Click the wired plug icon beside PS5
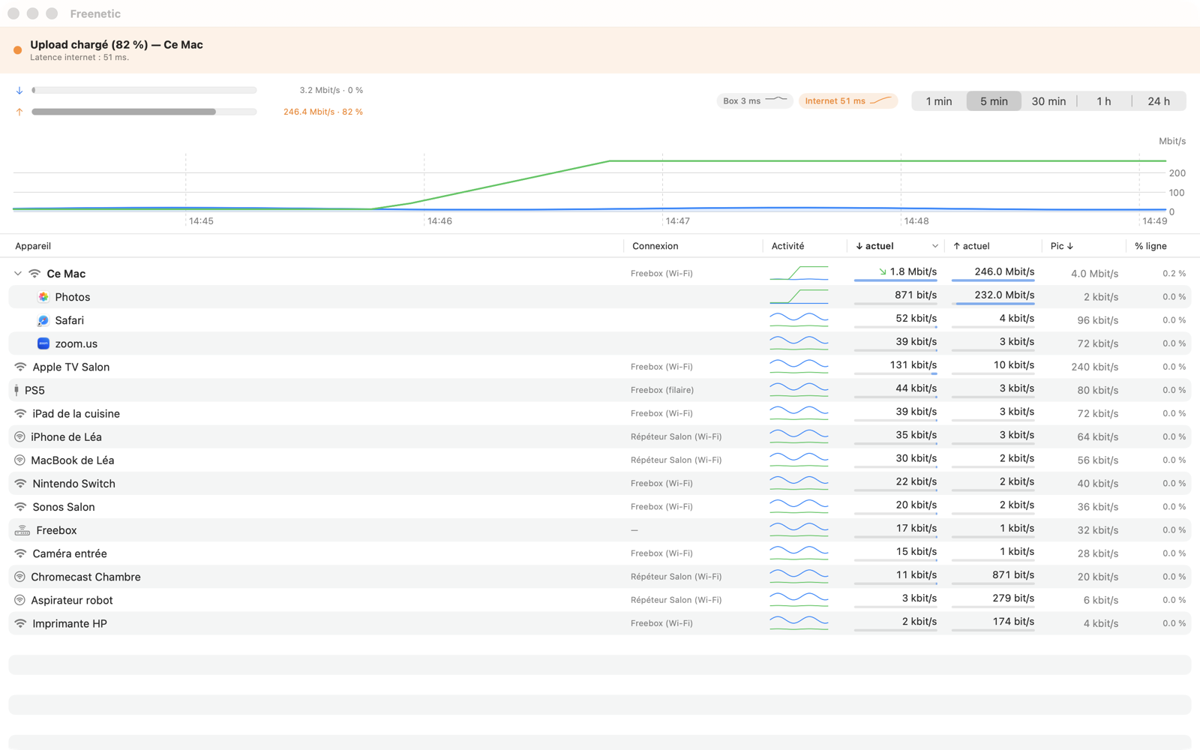This screenshot has height=750, width=1200. tap(16, 390)
